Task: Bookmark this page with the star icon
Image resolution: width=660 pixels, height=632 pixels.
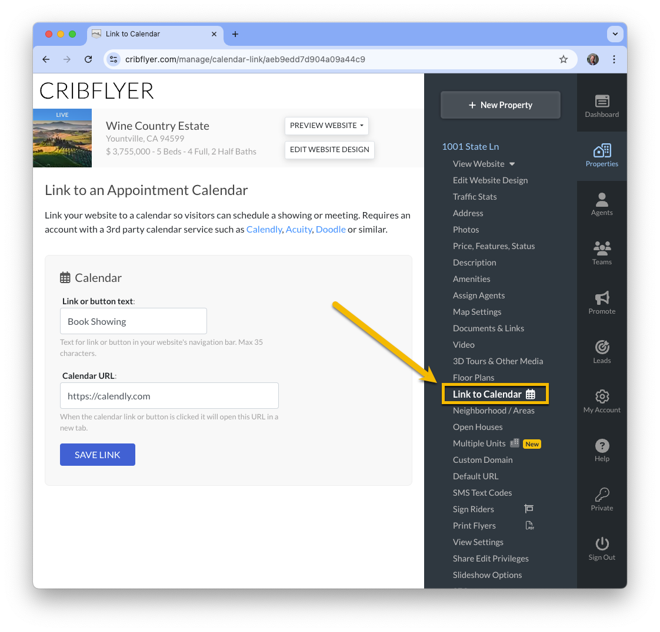Action: tap(563, 59)
